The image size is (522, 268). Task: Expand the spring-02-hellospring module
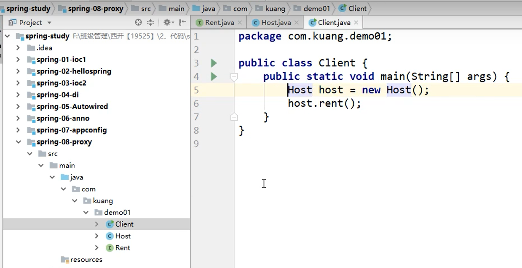(x=18, y=71)
